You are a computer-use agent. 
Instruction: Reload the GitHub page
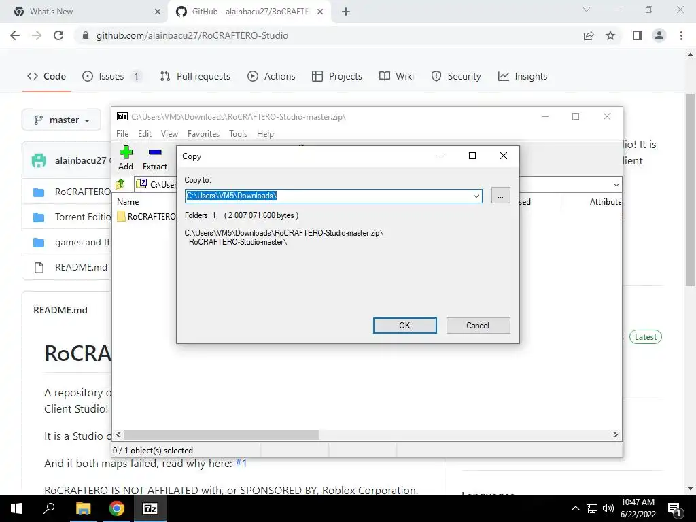[x=58, y=35]
